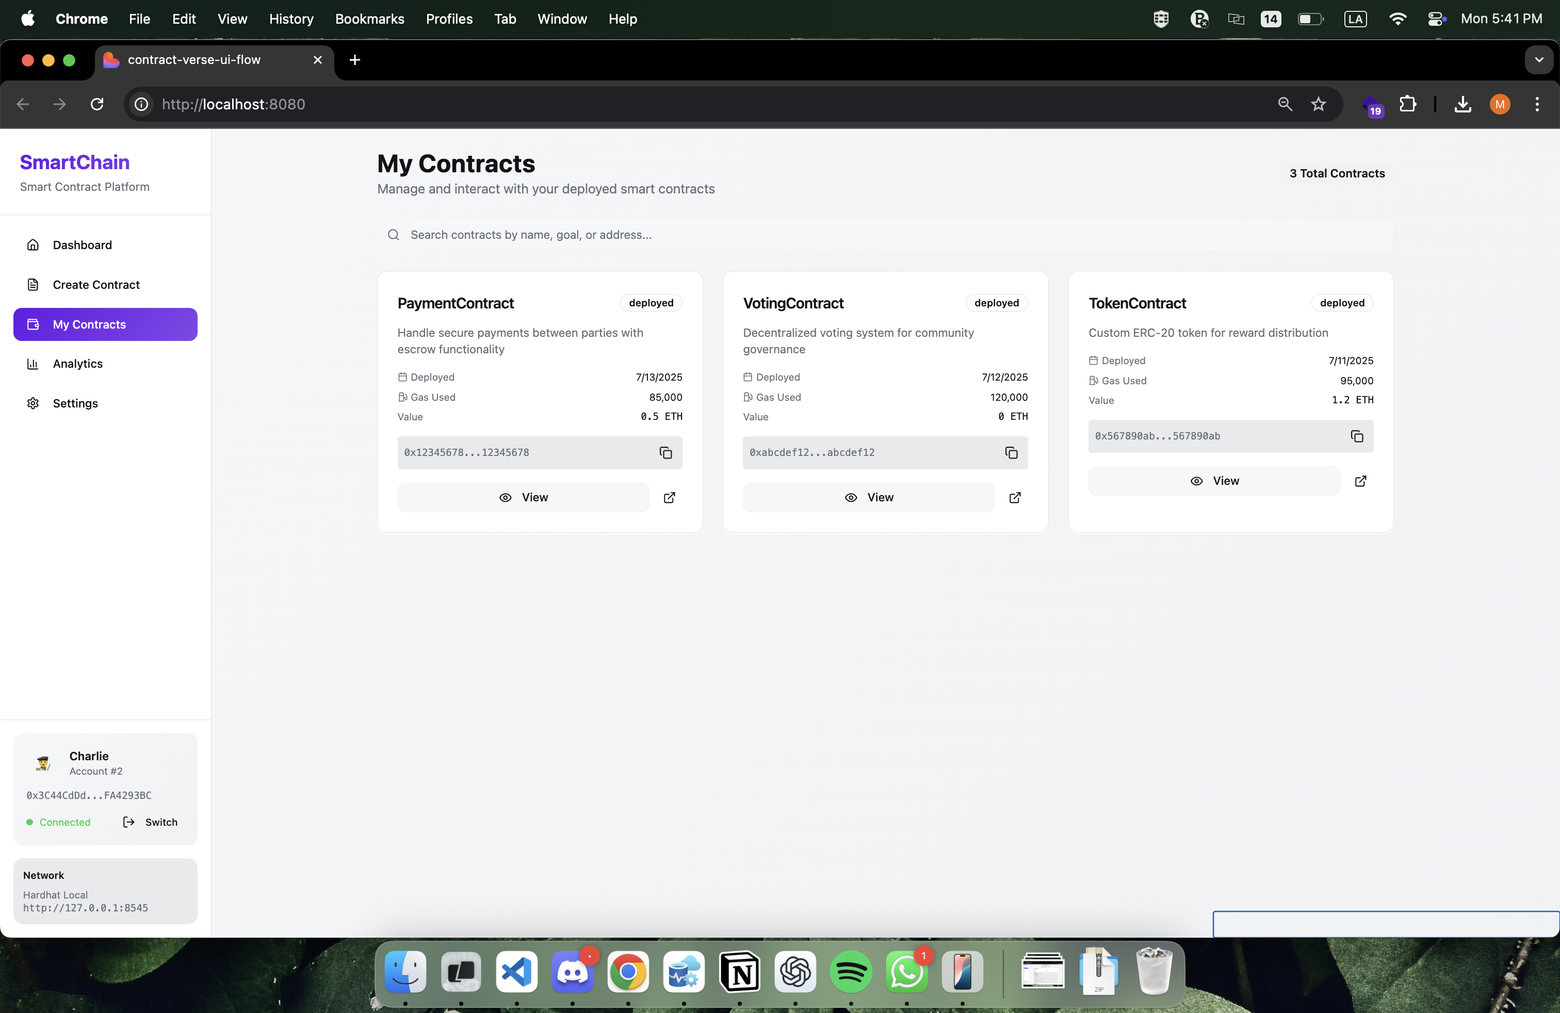The height and width of the screenshot is (1013, 1560).
Task: Copy the VotingContract address
Action: tap(1011, 453)
